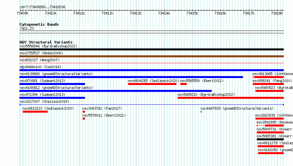Select the black nsv5556846 variant bar
Viewport: 293px width, 166px height.
[151, 49]
